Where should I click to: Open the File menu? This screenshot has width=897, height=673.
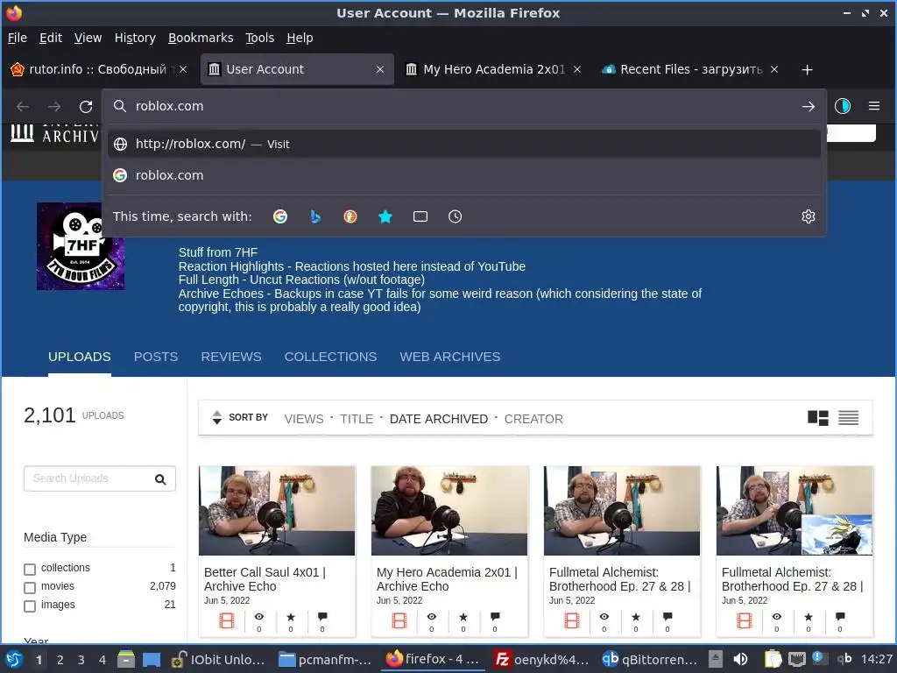[x=18, y=38]
